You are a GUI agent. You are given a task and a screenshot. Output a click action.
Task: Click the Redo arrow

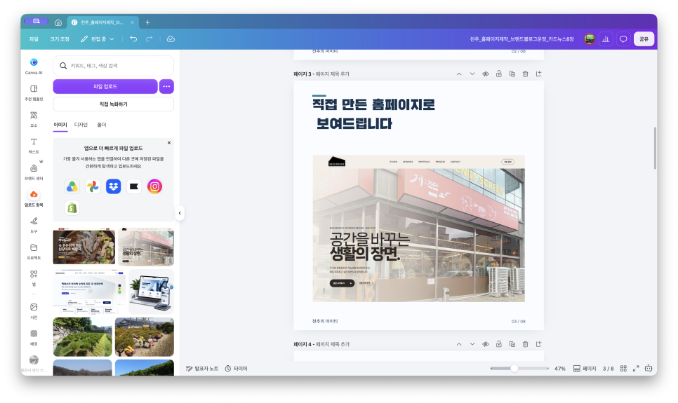(x=149, y=39)
